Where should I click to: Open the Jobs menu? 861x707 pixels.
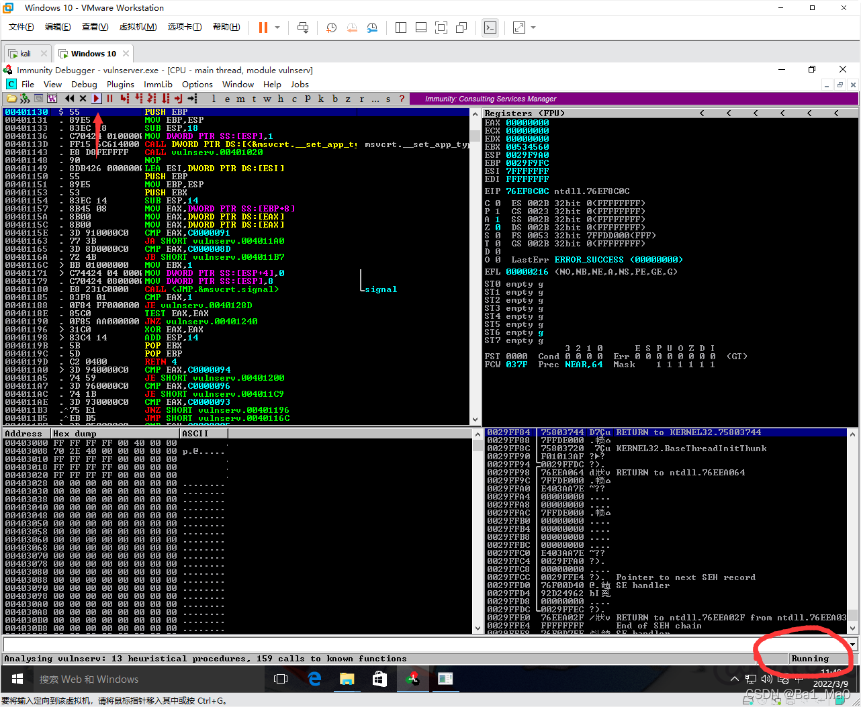click(300, 85)
